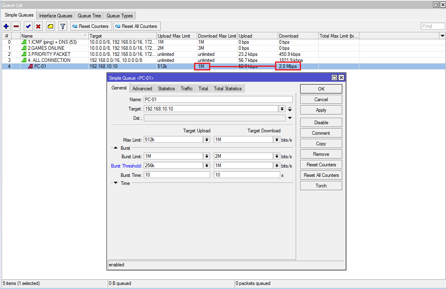View the Traffic tab of PC-01
Screen dimensions: 446x289
tap(186, 88)
